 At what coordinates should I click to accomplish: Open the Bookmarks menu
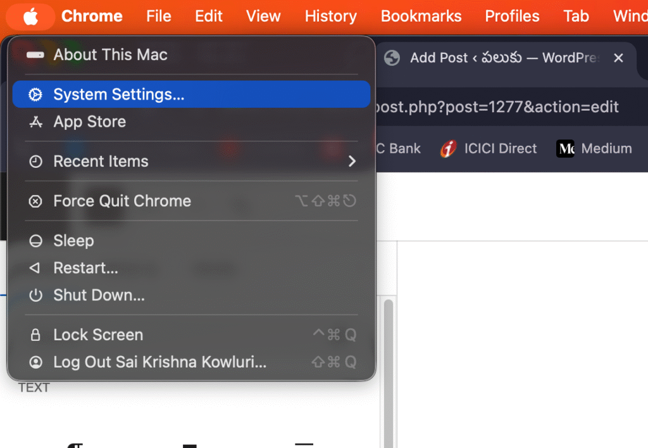coord(421,16)
